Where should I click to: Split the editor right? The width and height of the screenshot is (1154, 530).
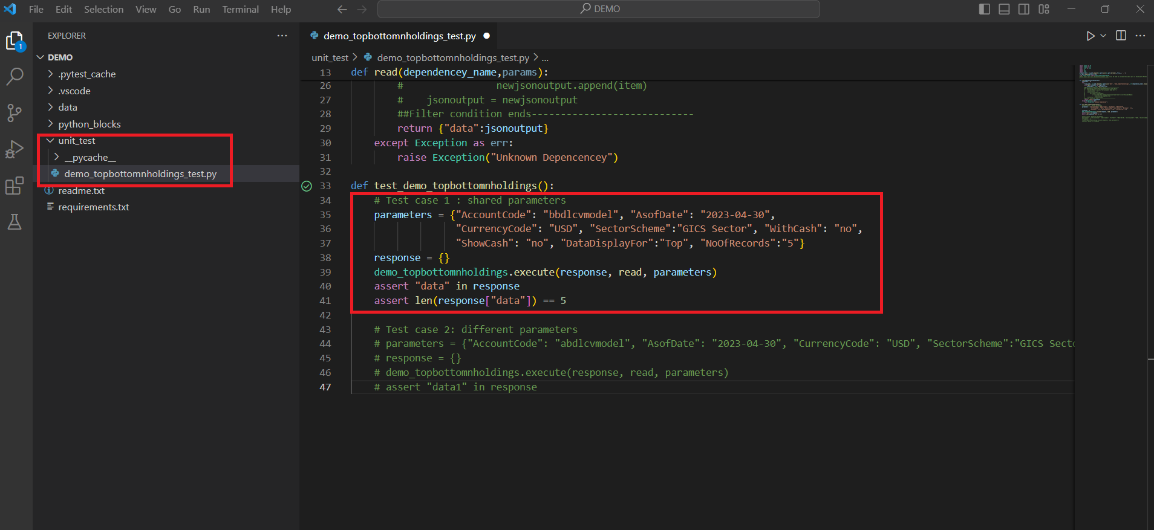coord(1121,36)
